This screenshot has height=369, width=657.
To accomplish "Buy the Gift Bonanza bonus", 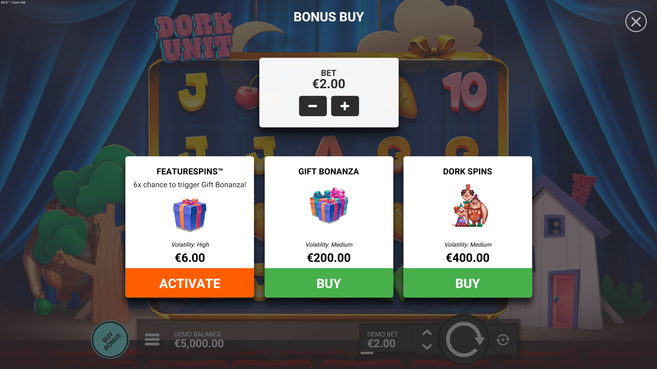I will point(329,283).
